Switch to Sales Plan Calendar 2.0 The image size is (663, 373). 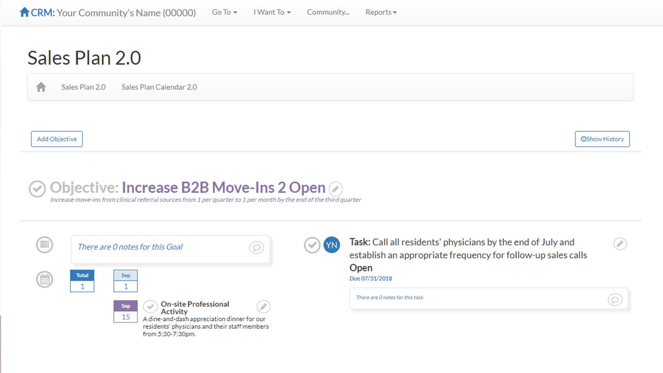pyautogui.click(x=159, y=87)
